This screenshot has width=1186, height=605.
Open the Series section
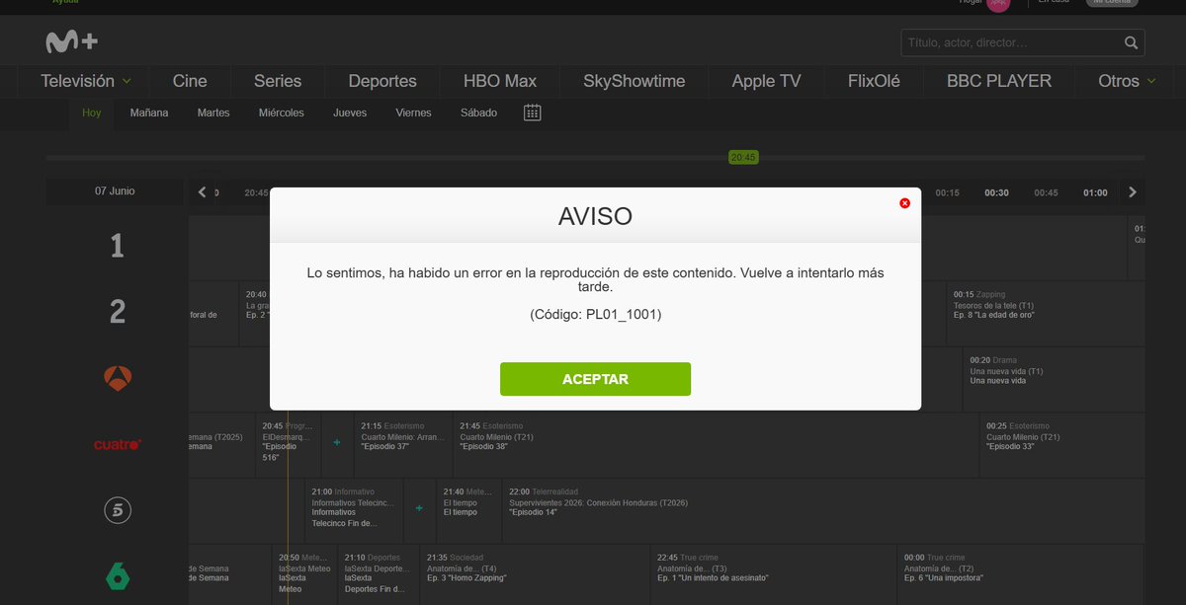coord(278,81)
